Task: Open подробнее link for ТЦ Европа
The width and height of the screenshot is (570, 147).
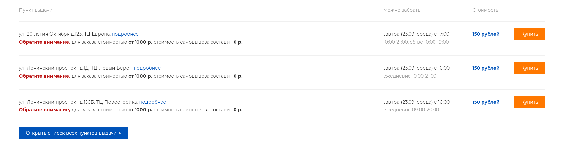Action: pos(125,34)
